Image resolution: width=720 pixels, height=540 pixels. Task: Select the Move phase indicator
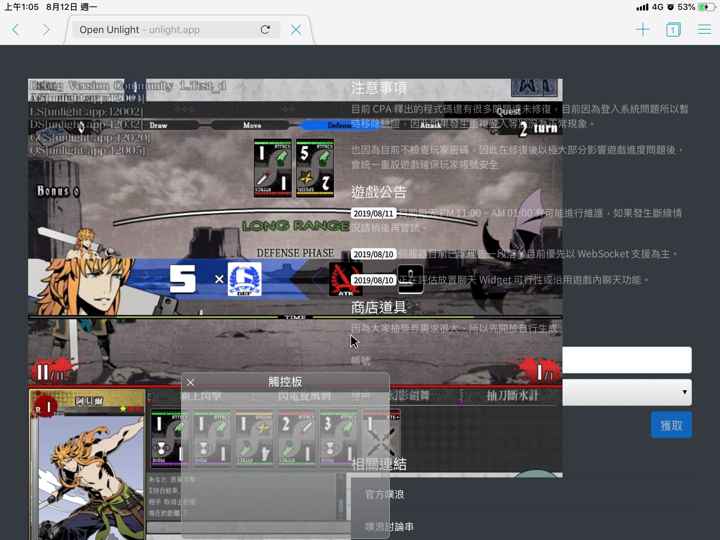click(252, 126)
